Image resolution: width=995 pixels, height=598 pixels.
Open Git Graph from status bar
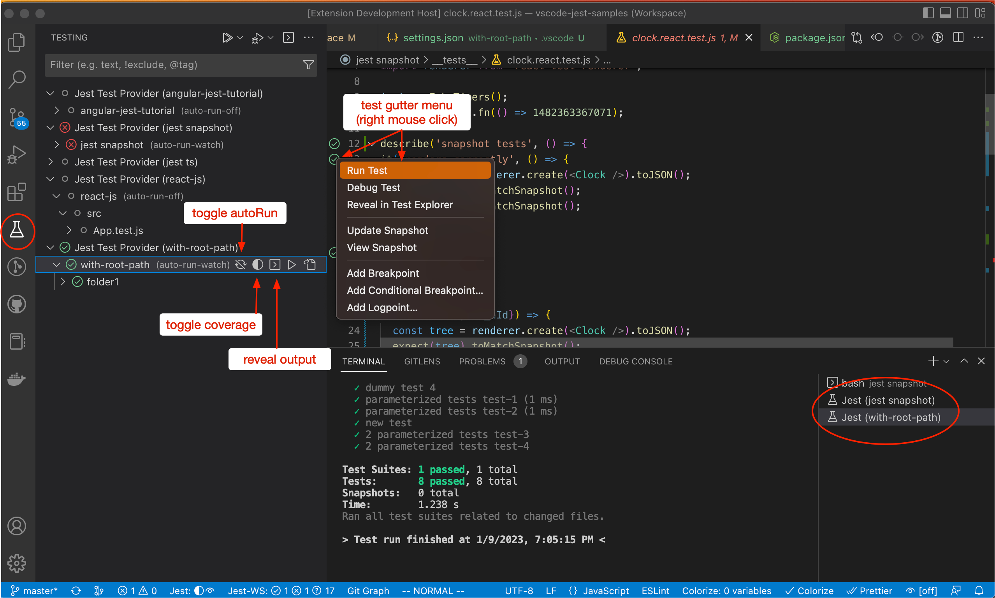click(368, 591)
